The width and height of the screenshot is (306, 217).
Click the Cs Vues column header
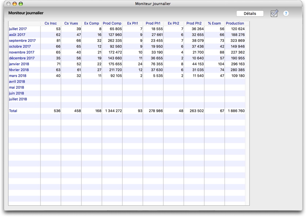pos(71,23)
